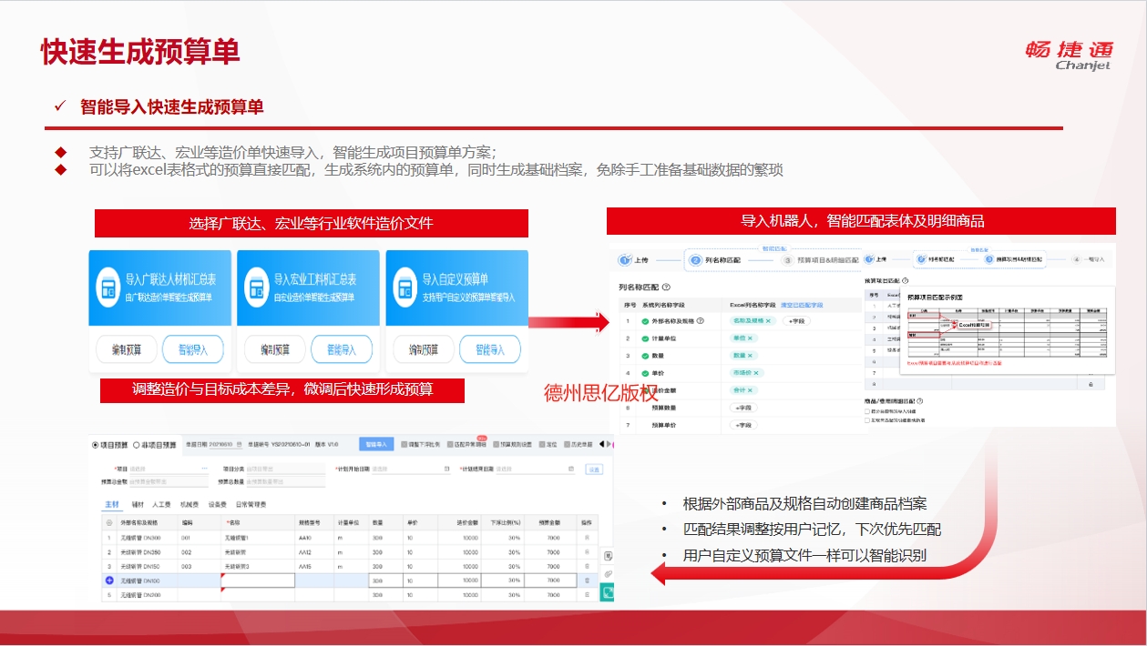Delete the 无缝钢管 DN100 row

[587, 580]
